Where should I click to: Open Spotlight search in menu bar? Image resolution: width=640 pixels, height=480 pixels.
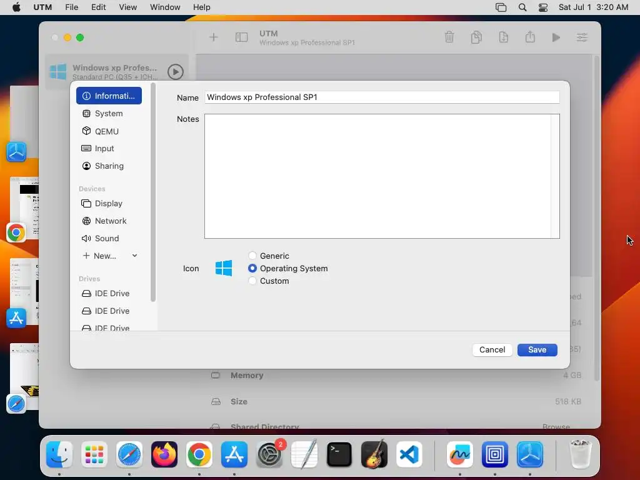click(x=522, y=7)
